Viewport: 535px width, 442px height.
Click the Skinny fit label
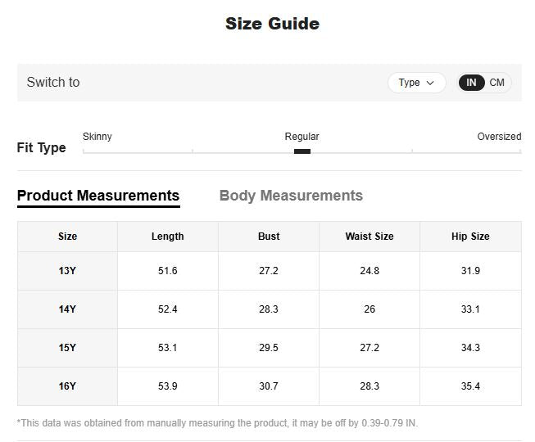coord(97,137)
